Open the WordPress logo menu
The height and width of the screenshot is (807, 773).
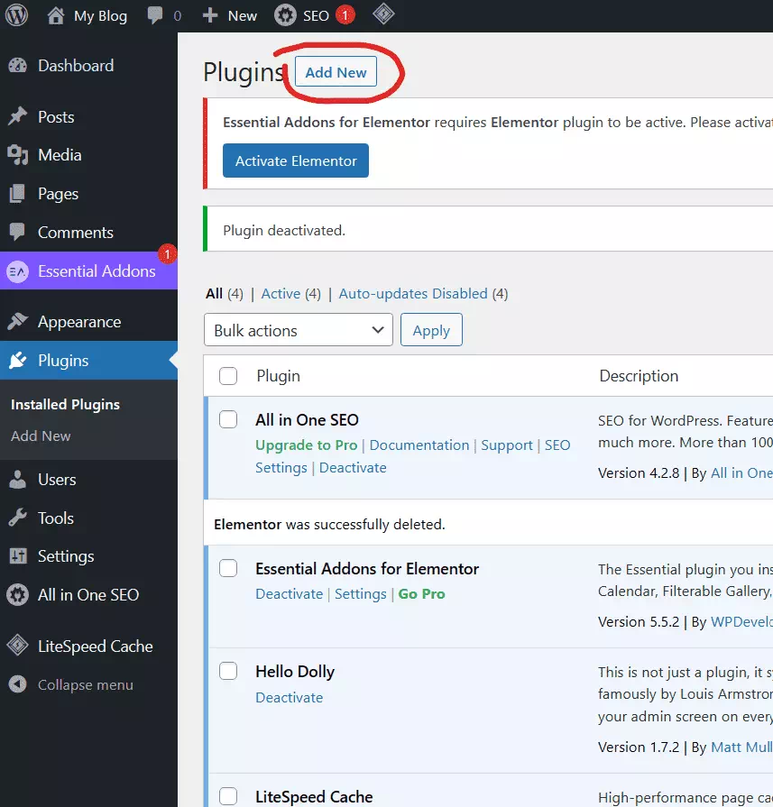16,15
